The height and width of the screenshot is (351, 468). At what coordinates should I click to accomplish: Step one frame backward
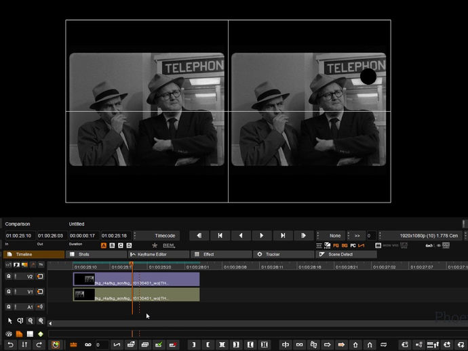point(199,236)
